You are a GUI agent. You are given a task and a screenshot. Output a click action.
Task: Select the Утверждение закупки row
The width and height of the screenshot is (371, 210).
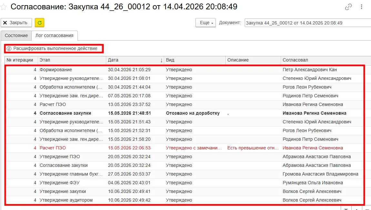(x=185, y=192)
